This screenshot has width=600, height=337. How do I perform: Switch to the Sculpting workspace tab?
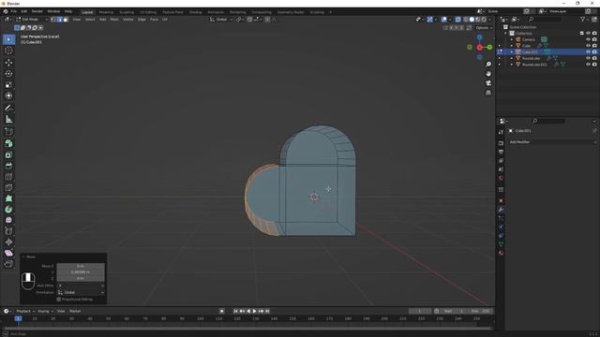[x=127, y=12]
